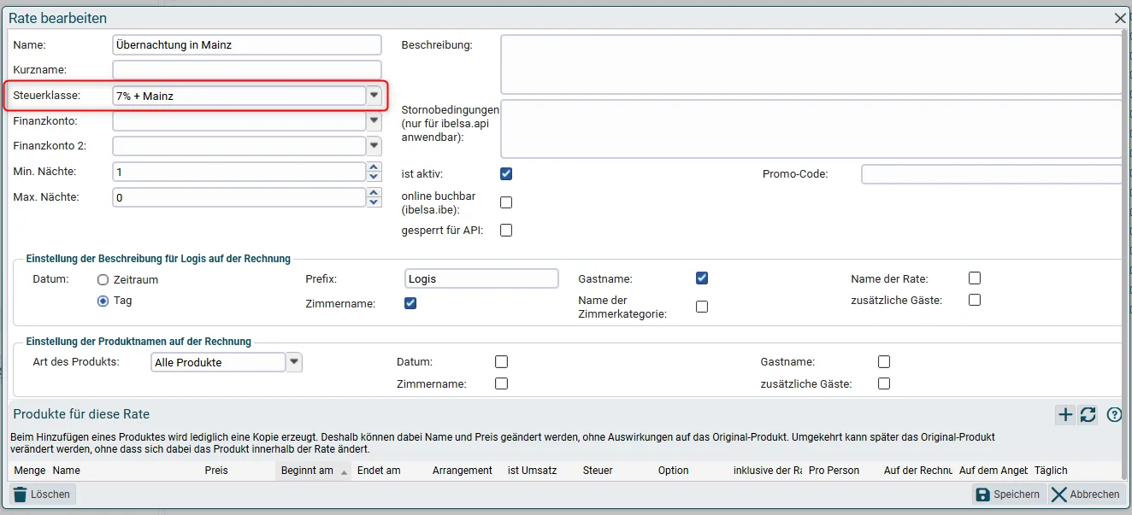Screen dimensions: 1132x515
Task: Expand the Finanzkonto 2 dropdown
Action: pos(374,146)
